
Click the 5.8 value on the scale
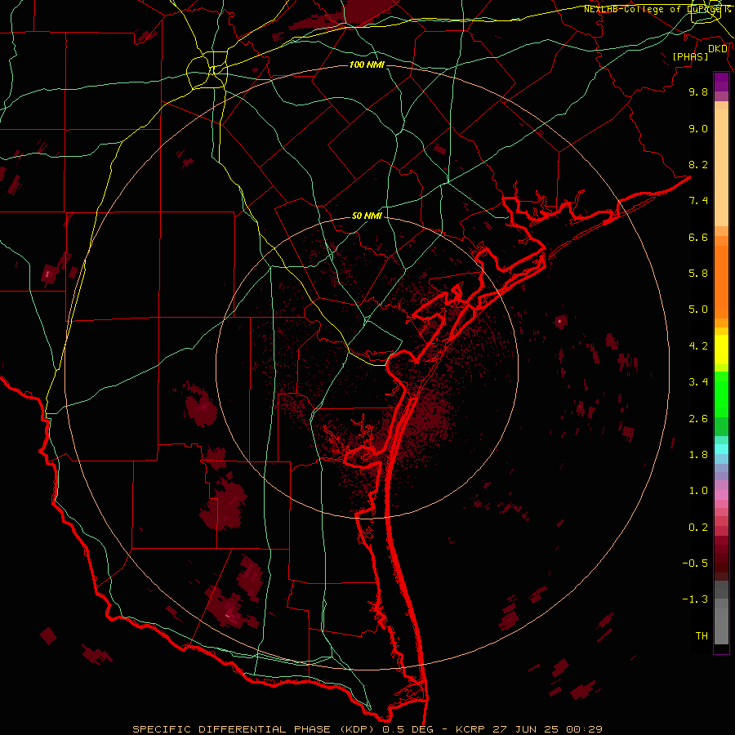click(x=698, y=274)
